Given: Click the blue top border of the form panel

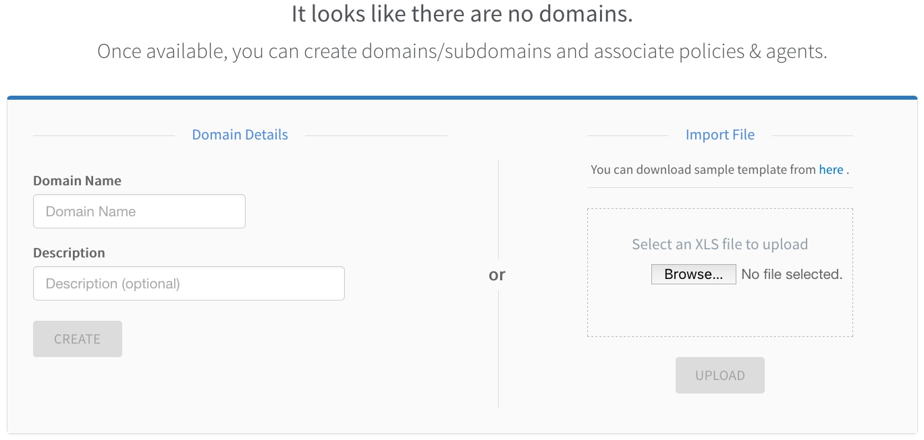Looking at the screenshot, I should point(462,98).
